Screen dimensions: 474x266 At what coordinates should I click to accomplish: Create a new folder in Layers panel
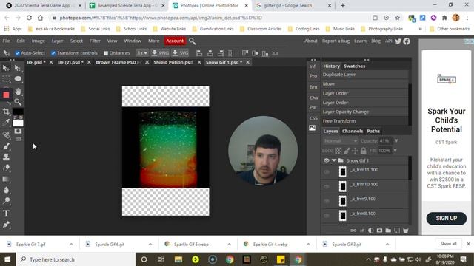tap(388, 231)
